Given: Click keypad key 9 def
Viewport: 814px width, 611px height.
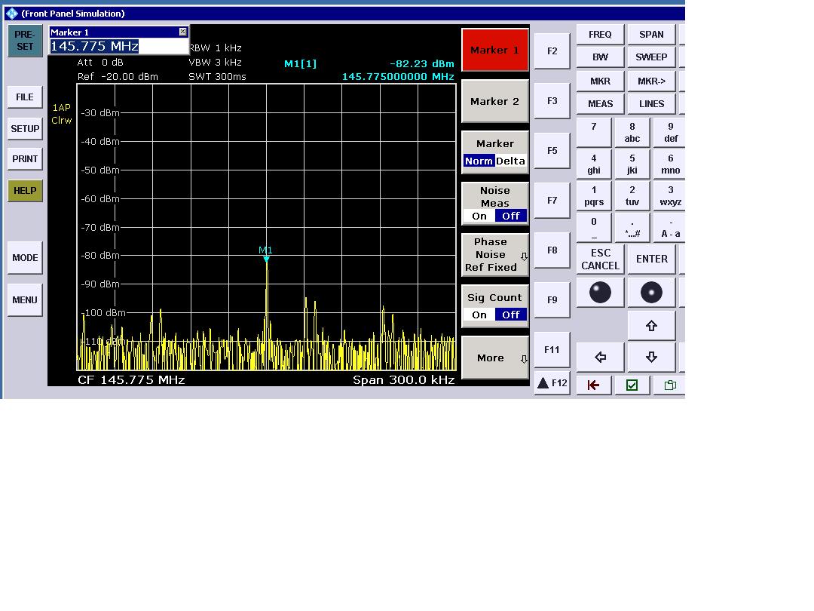Looking at the screenshot, I should 670,133.
